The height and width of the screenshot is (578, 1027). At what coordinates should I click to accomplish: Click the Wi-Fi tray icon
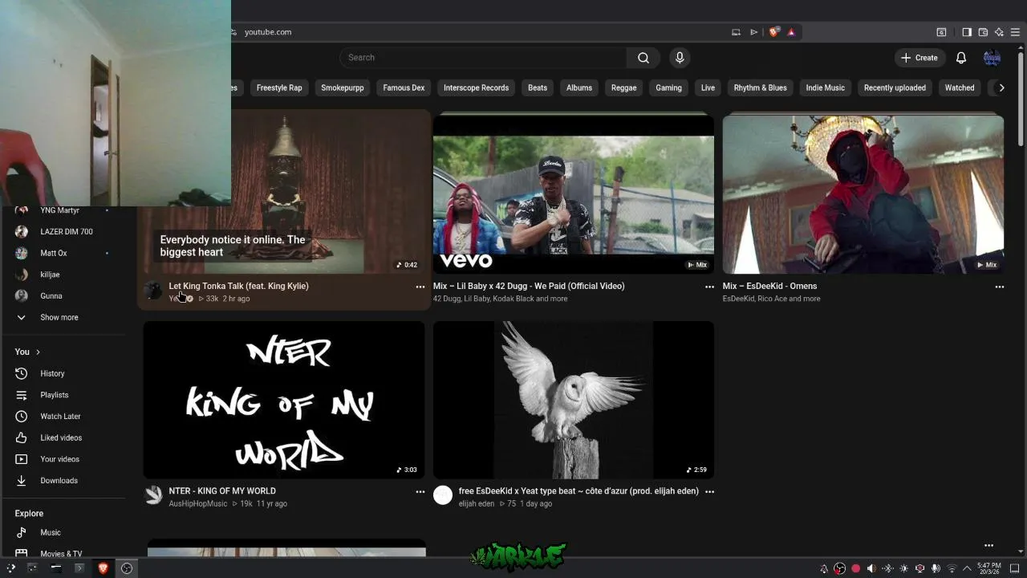coord(952,568)
